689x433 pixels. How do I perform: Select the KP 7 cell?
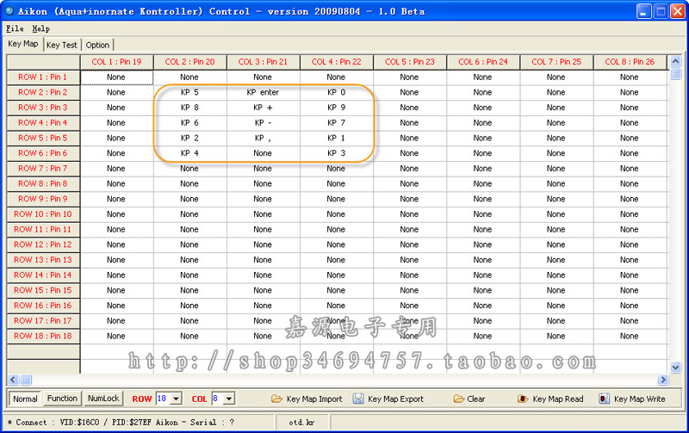coord(336,123)
